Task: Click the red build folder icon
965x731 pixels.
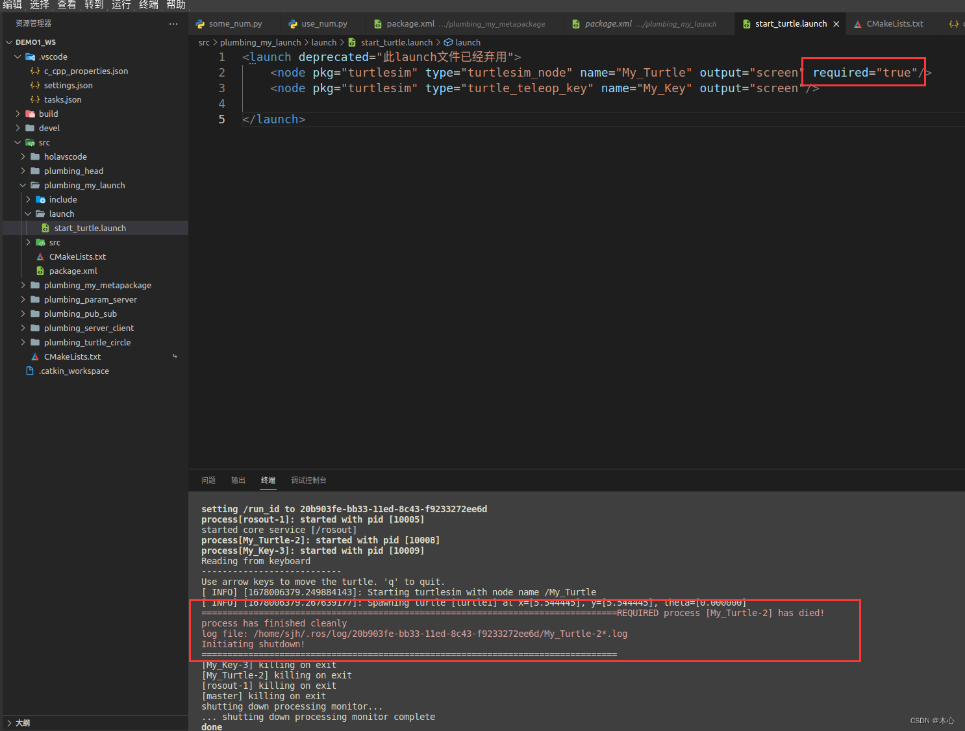Action: pyautogui.click(x=30, y=114)
